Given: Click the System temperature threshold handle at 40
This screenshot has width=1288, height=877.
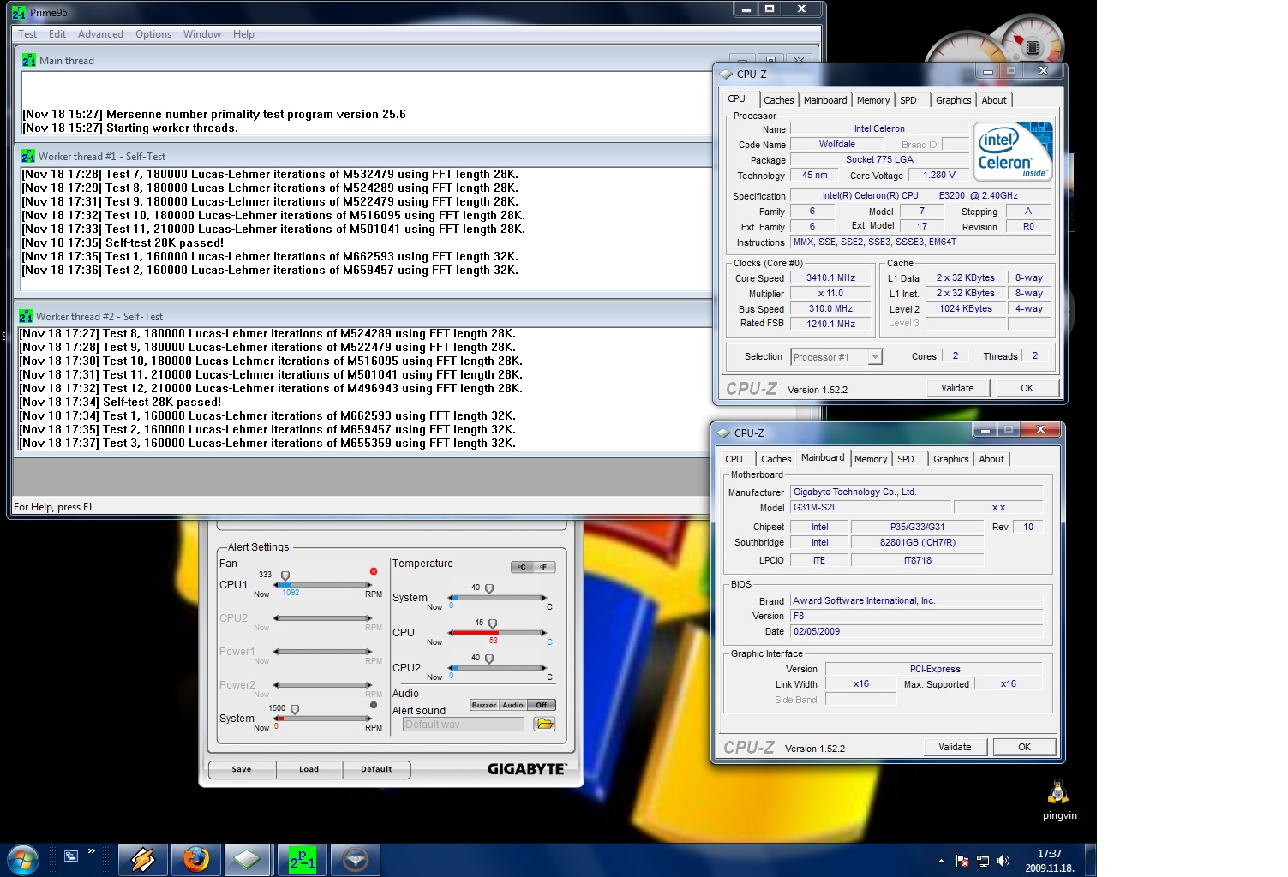Looking at the screenshot, I should point(489,588).
